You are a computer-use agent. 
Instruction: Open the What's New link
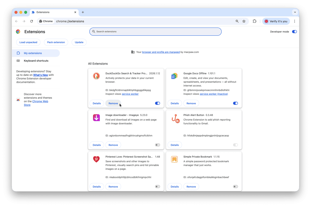[40, 75]
